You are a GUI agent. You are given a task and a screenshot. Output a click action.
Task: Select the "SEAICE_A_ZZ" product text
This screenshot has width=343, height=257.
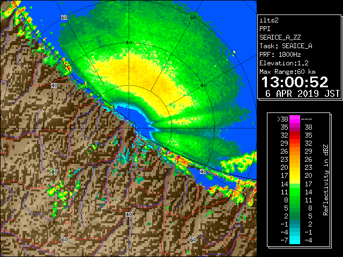coord(280,37)
